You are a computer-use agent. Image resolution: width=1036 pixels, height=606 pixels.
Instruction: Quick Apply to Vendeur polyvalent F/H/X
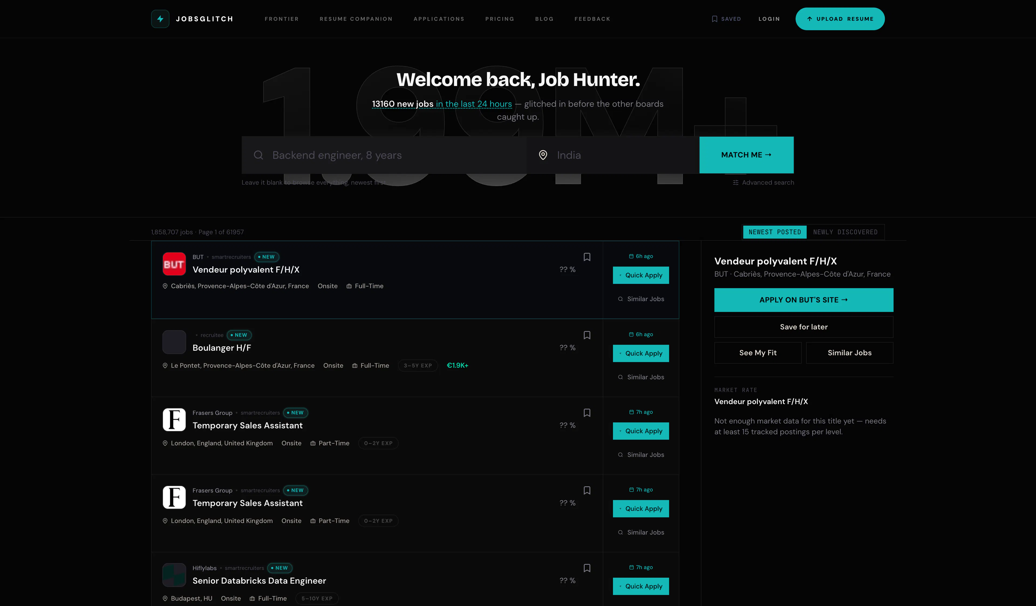(641, 275)
